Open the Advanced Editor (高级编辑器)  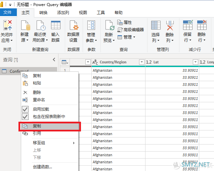tap(131, 30)
